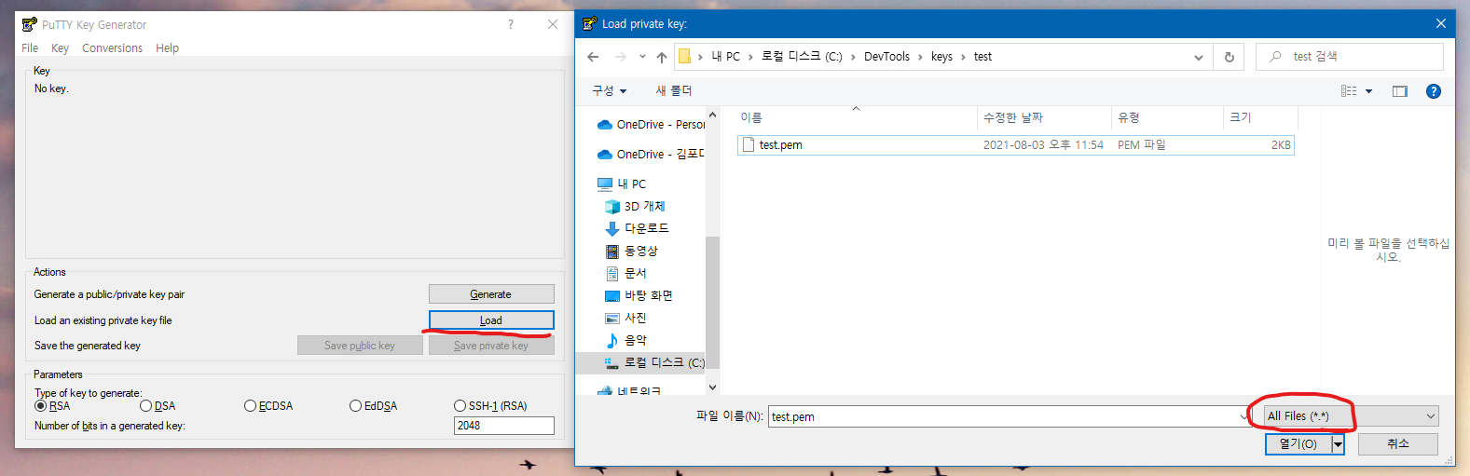Open view options dropdown arrow
This screenshot has width=1470, height=476.
tap(1368, 91)
